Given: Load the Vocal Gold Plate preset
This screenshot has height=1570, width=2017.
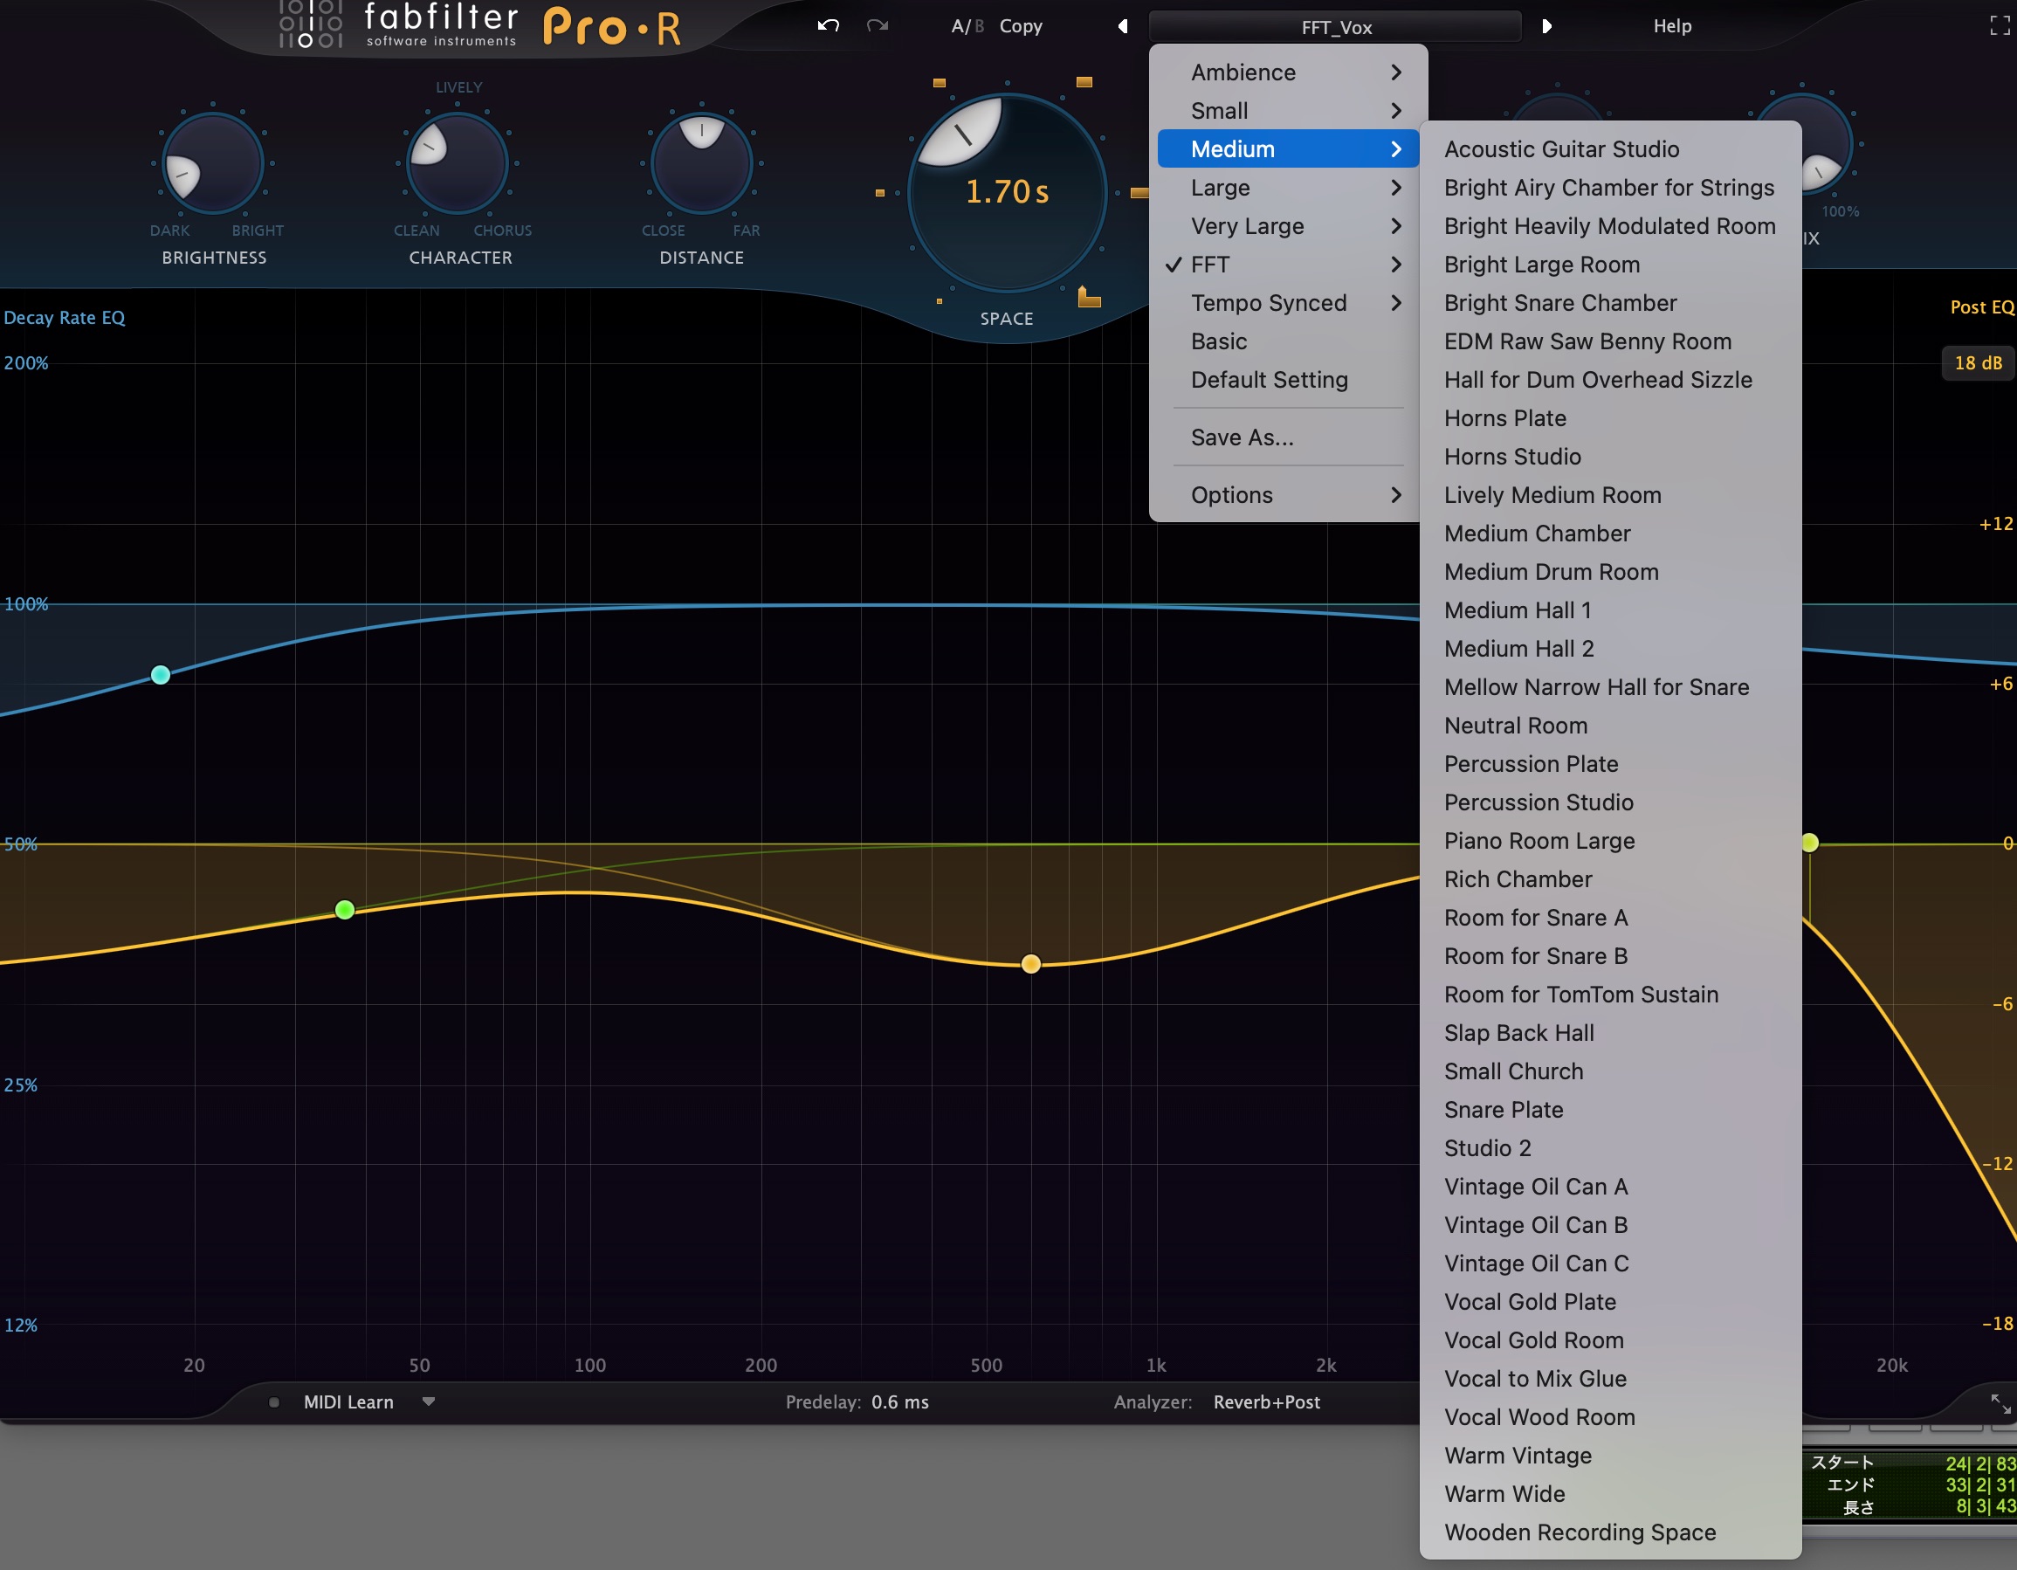Looking at the screenshot, I should (1610, 1301).
